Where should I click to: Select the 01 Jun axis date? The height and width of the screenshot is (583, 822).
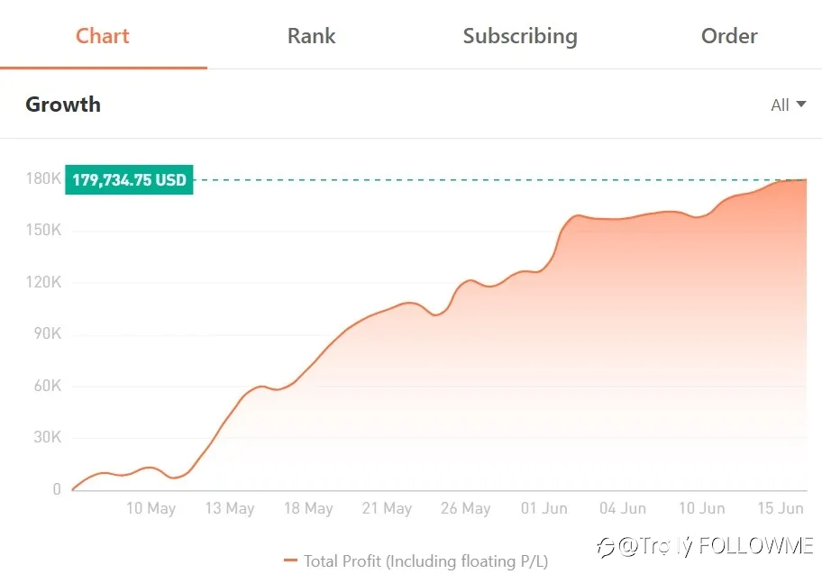[544, 508]
